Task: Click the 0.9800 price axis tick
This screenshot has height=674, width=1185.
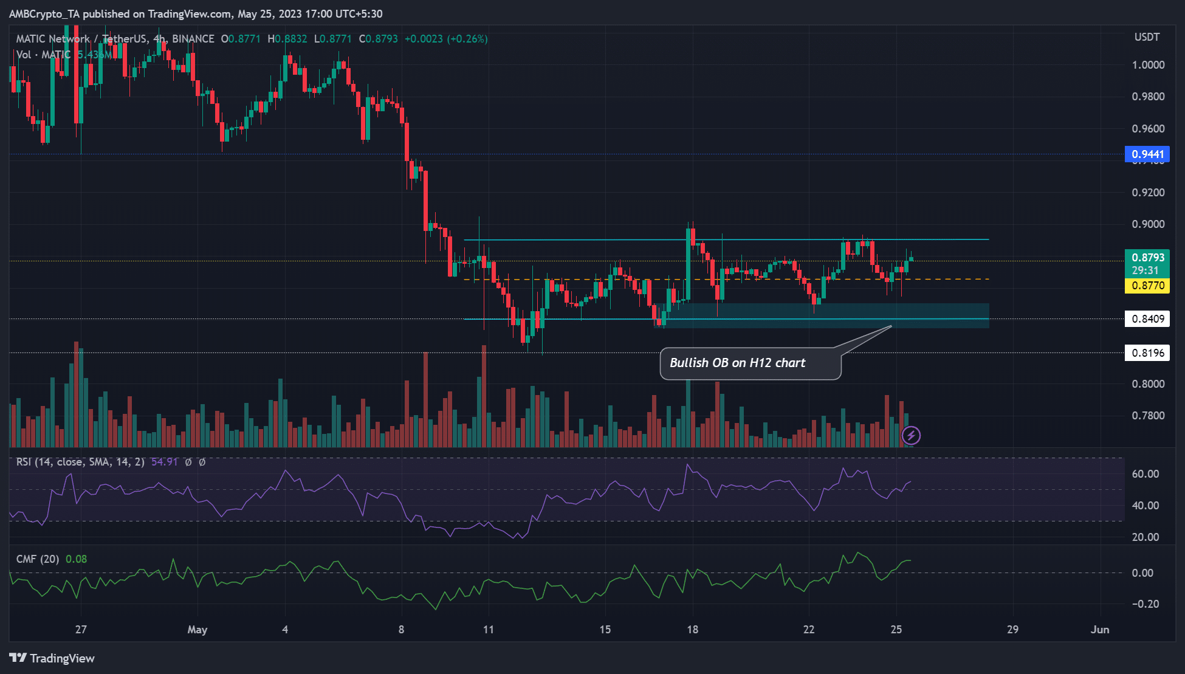Action: (1148, 97)
